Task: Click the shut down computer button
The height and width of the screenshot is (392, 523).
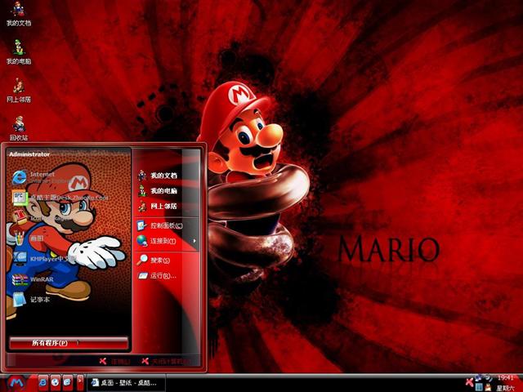Action: coord(166,361)
